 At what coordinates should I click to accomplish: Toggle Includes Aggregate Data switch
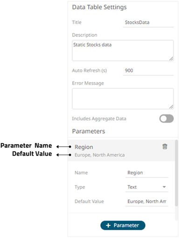(166, 119)
